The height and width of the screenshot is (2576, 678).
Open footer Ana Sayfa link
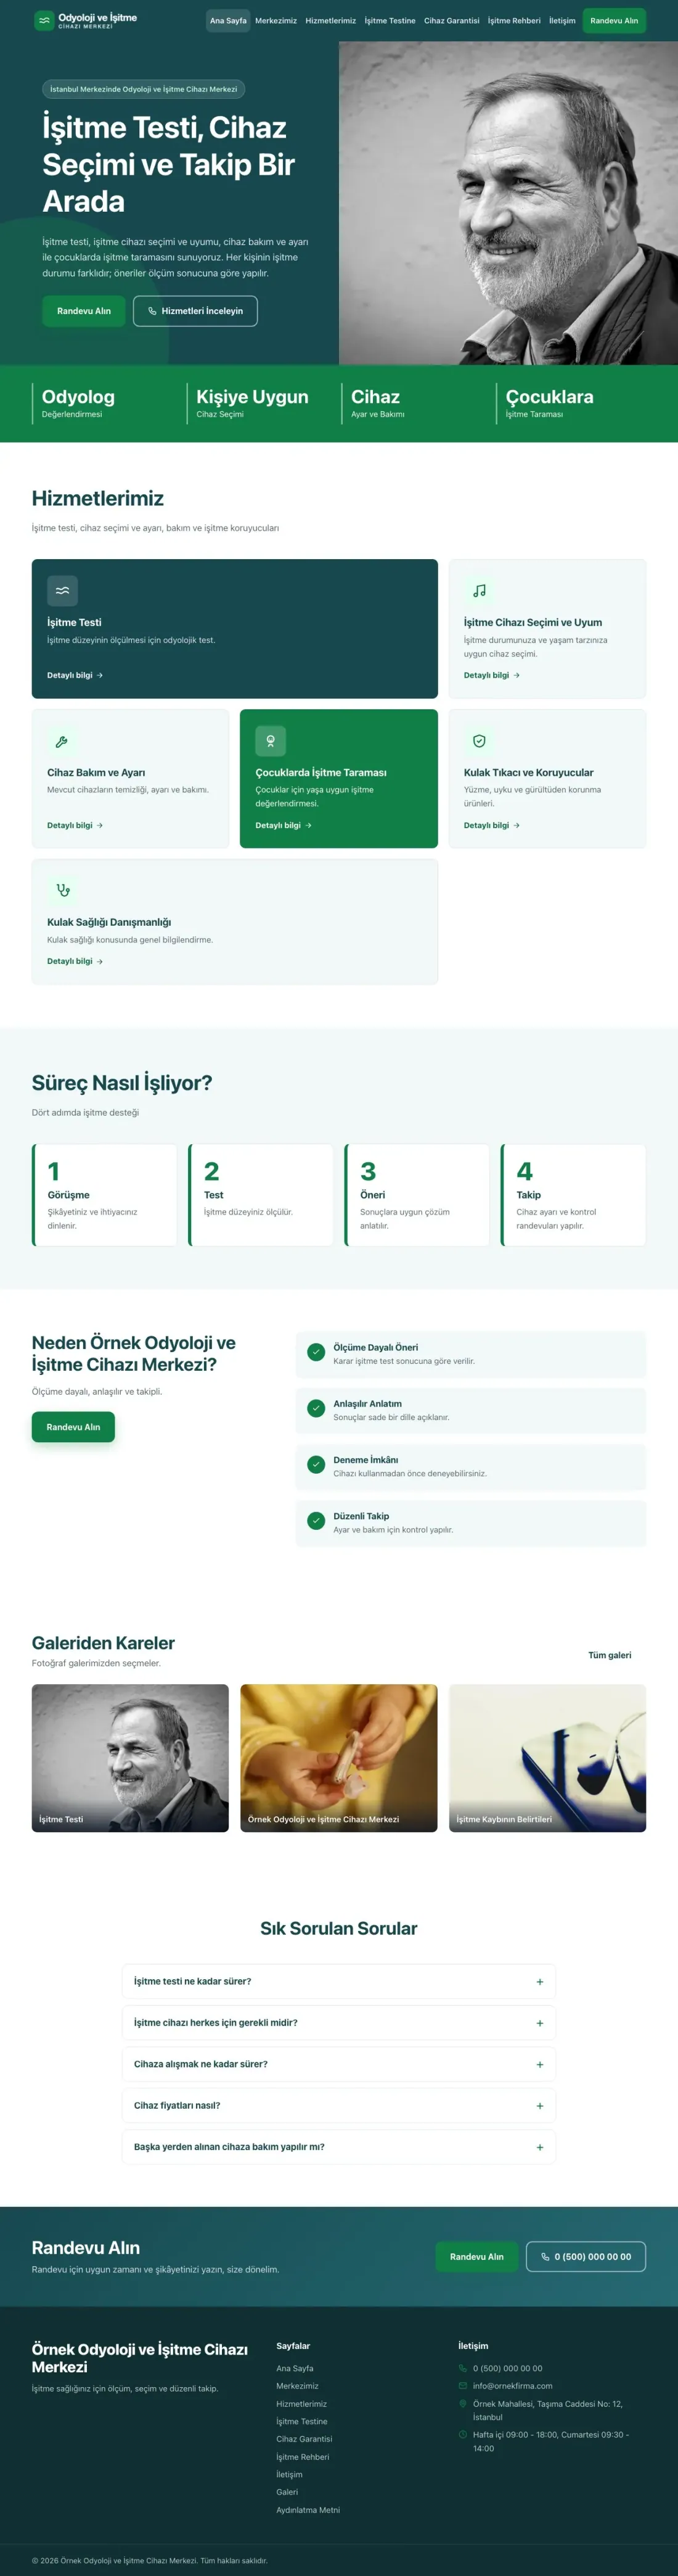click(295, 2368)
